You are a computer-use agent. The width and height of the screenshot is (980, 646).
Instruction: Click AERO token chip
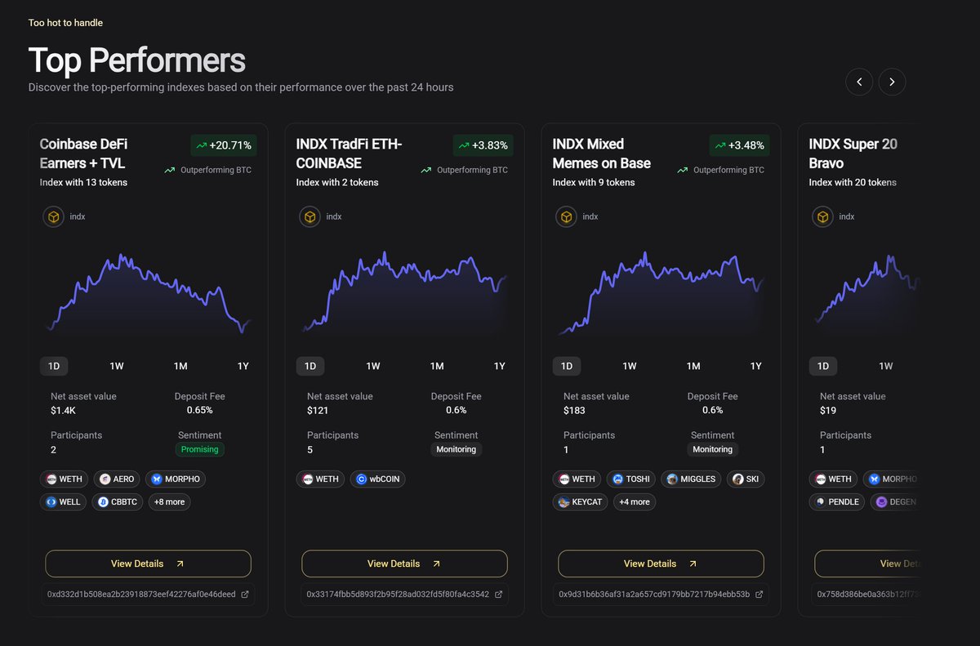point(117,479)
